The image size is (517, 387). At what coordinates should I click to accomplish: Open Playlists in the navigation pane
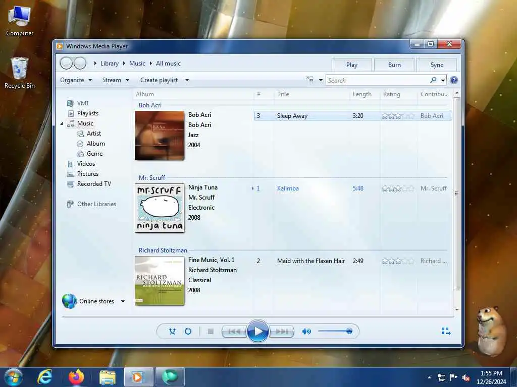tap(87, 113)
